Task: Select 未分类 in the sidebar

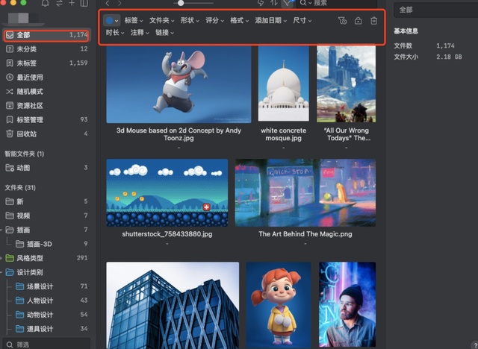Action: pos(46,49)
